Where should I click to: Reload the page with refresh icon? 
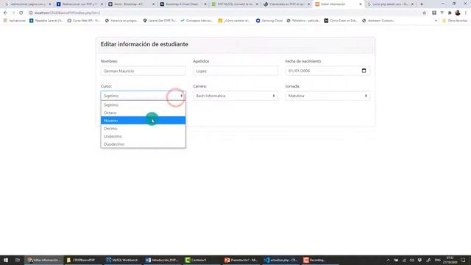pos(21,13)
